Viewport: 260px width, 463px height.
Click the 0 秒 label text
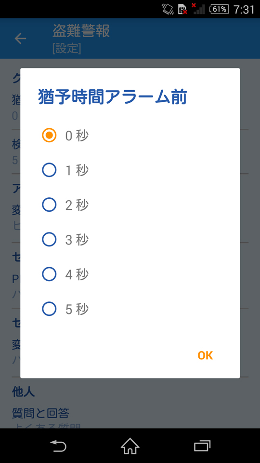pyautogui.click(x=77, y=136)
